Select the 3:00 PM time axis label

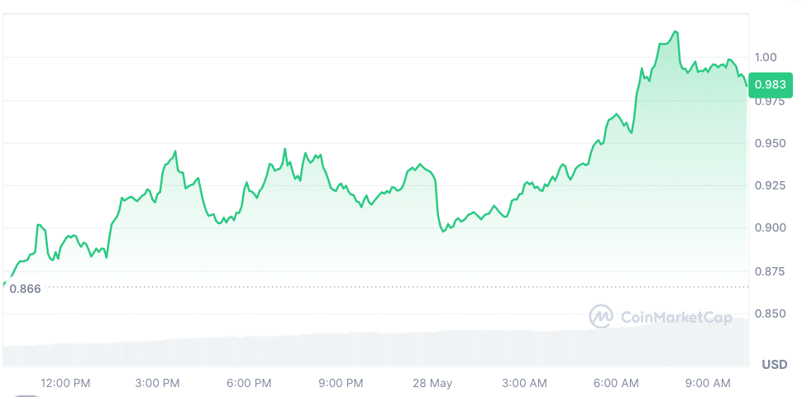pyautogui.click(x=157, y=383)
